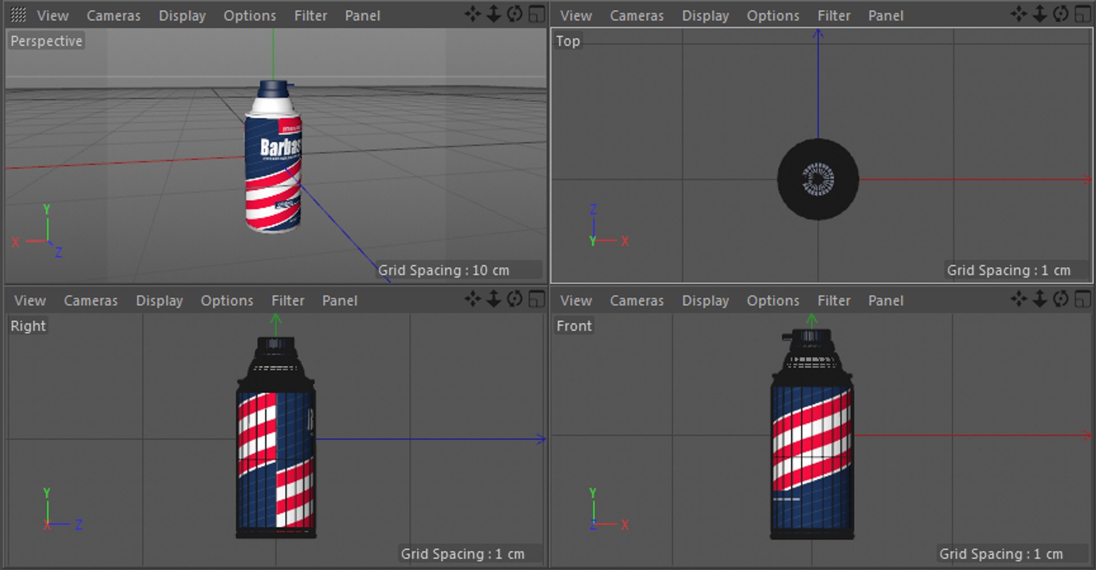Click the red X axis arrowhead in Front view
Viewport: 1096px width, 570px height.
coord(1087,435)
